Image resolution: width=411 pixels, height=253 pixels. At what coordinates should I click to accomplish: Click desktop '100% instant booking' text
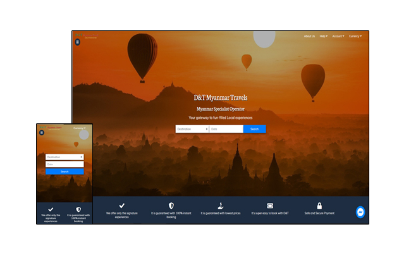pos(171,215)
